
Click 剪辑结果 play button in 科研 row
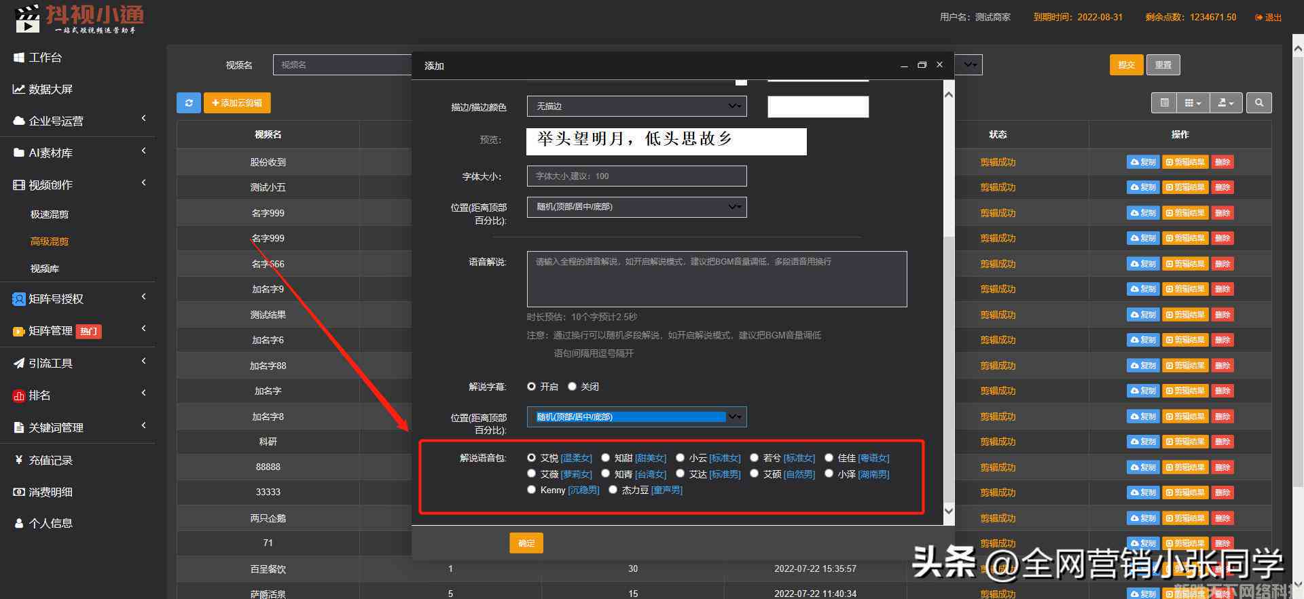(x=1185, y=442)
